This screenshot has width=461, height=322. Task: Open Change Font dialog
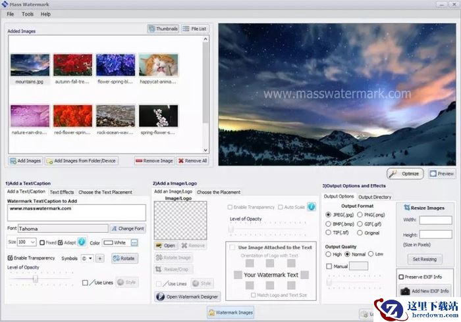(x=128, y=229)
